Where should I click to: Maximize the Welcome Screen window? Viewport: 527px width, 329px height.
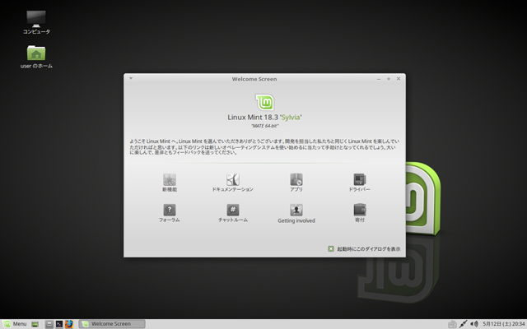click(389, 79)
